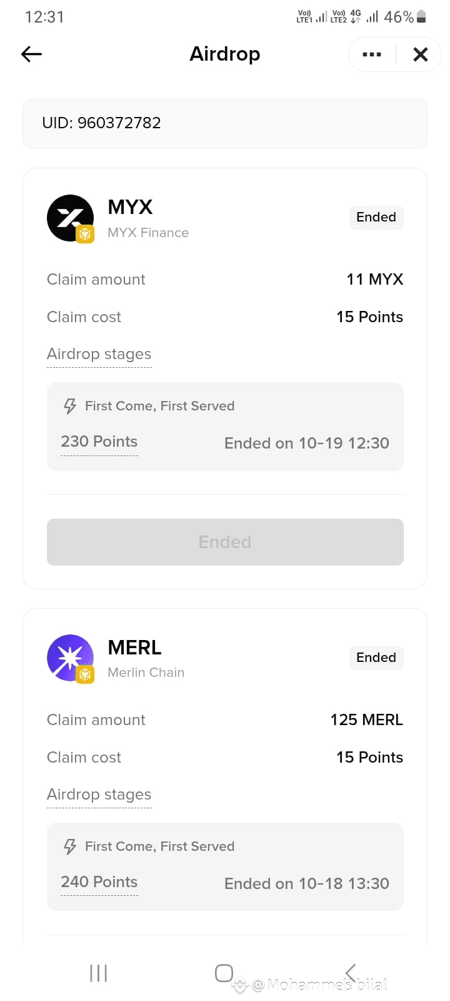This screenshot has width=450, height=1001.
Task: Tap the Android home button
Action: [x=224, y=973]
